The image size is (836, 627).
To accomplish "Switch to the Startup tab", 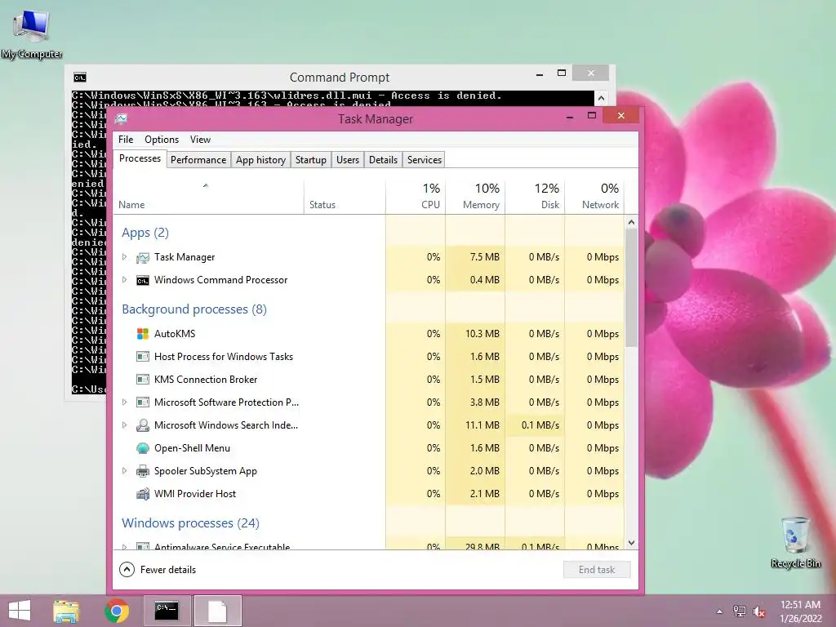I will tap(311, 160).
